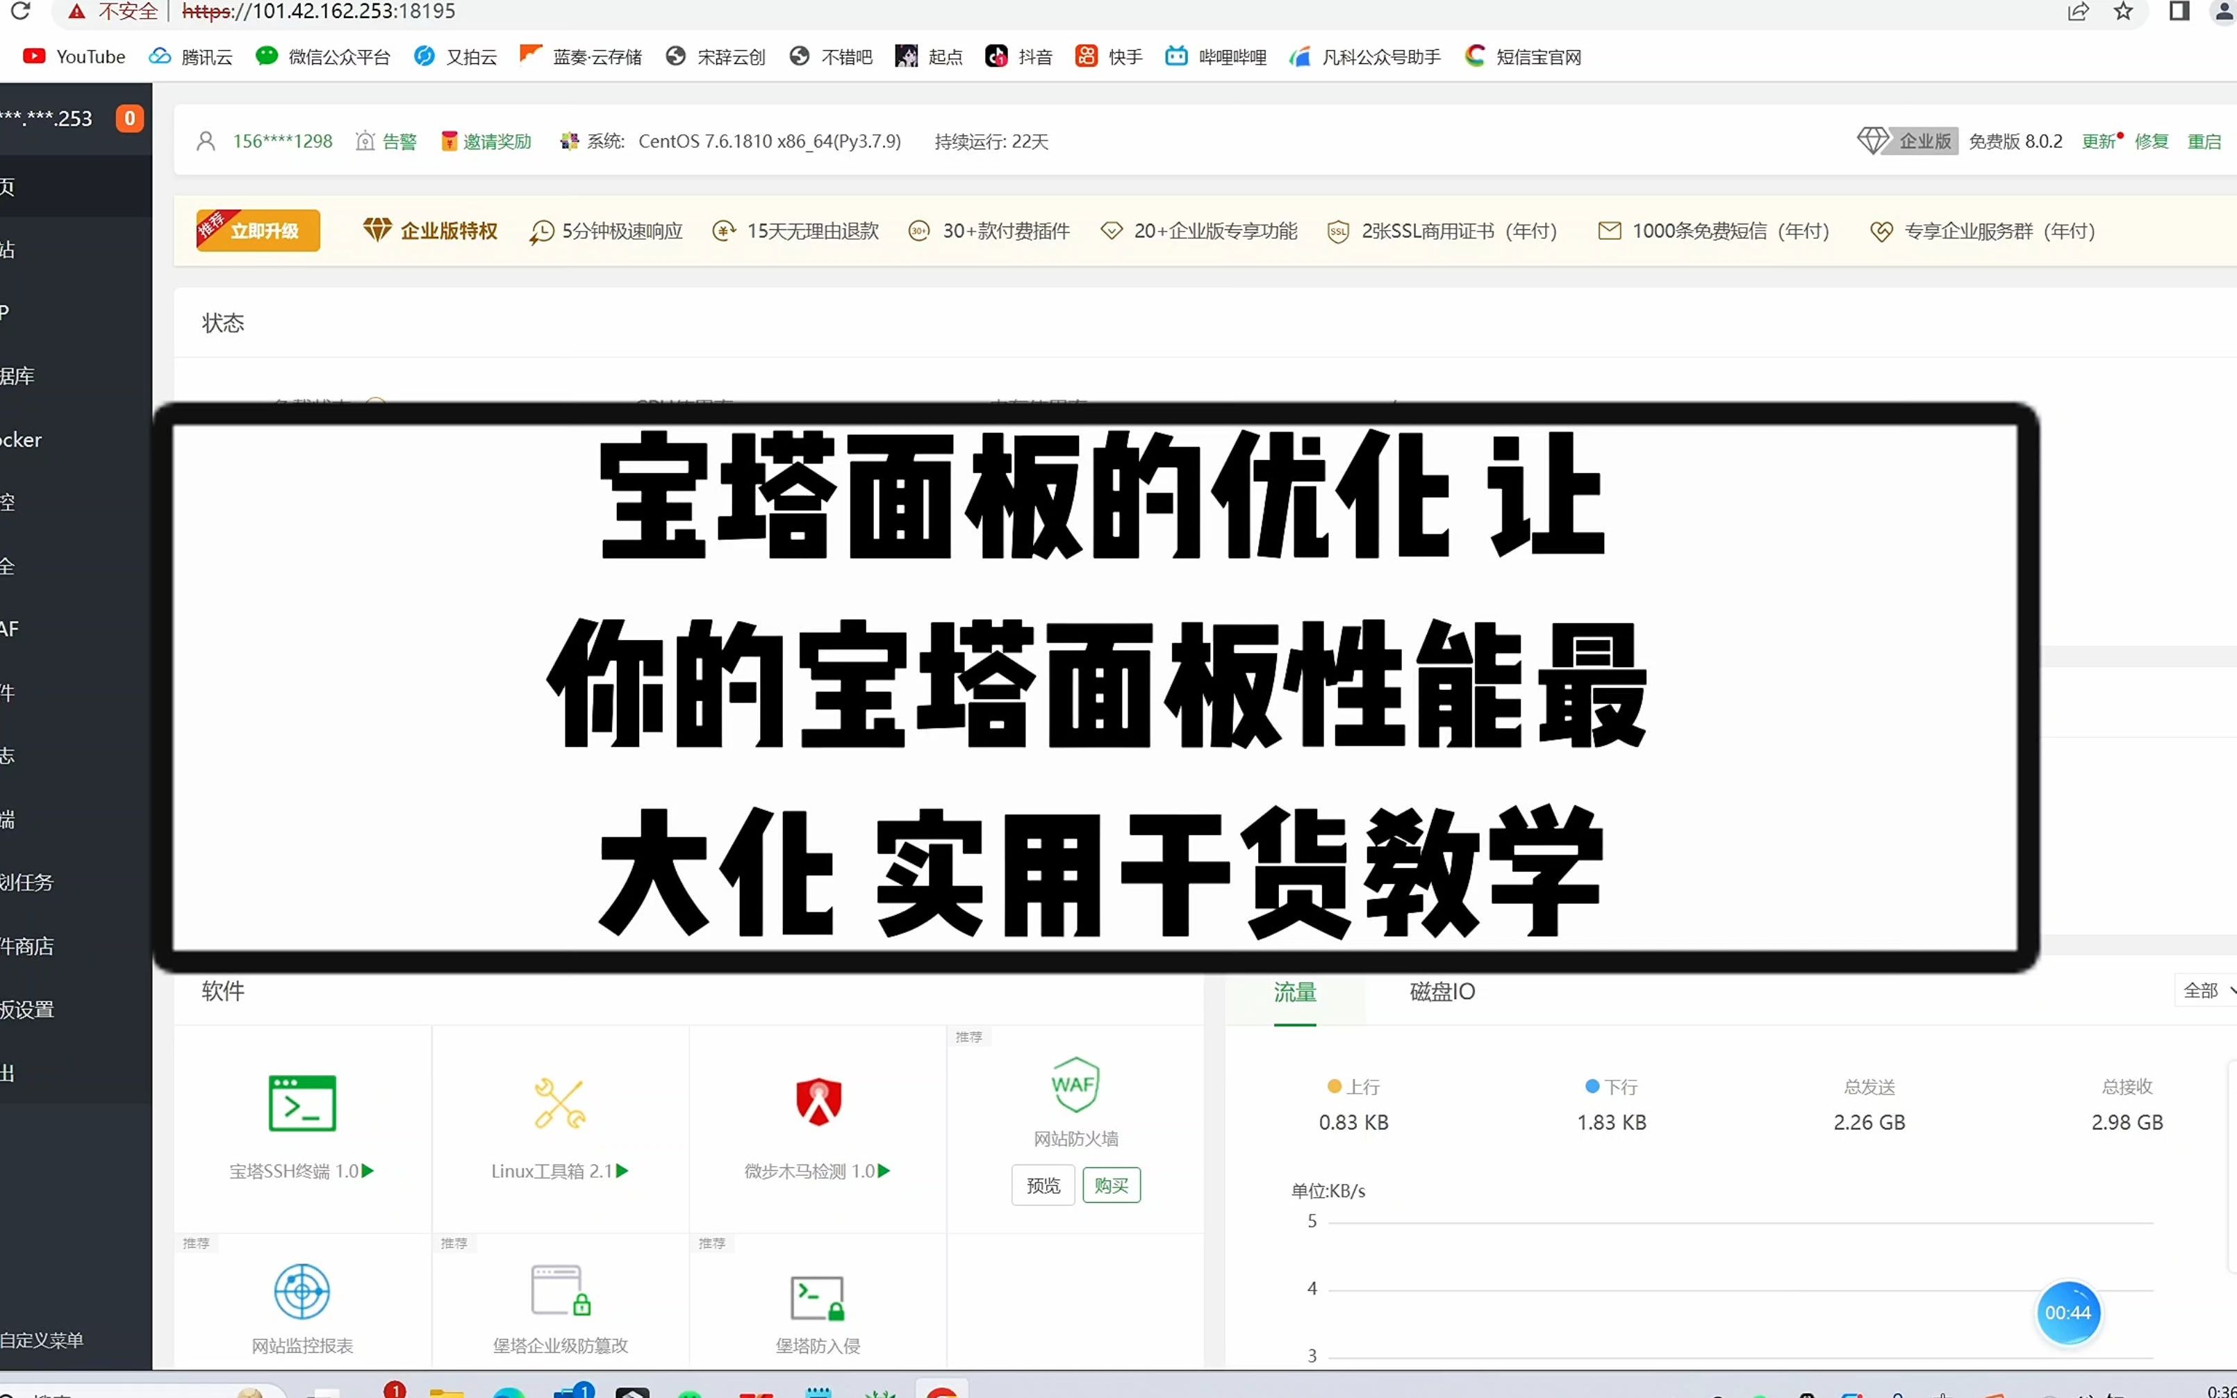Click the 更新 update link

click(x=2099, y=142)
